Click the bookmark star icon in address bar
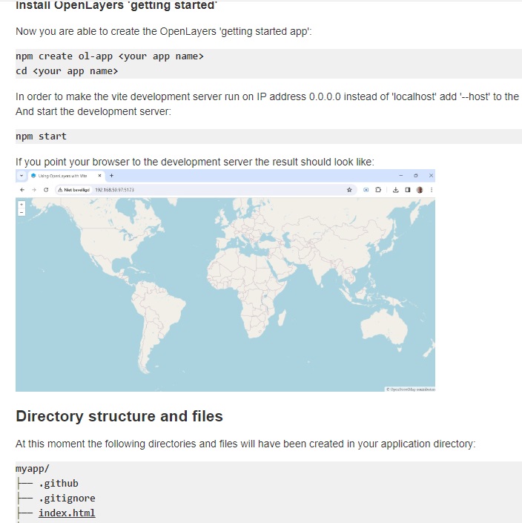This screenshot has height=523, width=522. 349,190
